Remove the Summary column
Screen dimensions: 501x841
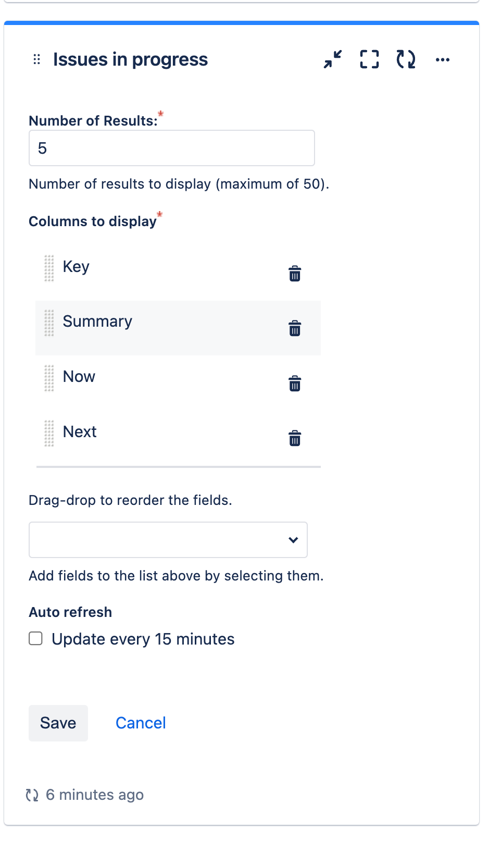coord(295,329)
